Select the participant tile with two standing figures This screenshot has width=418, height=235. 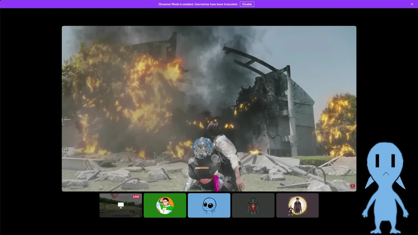(297, 205)
